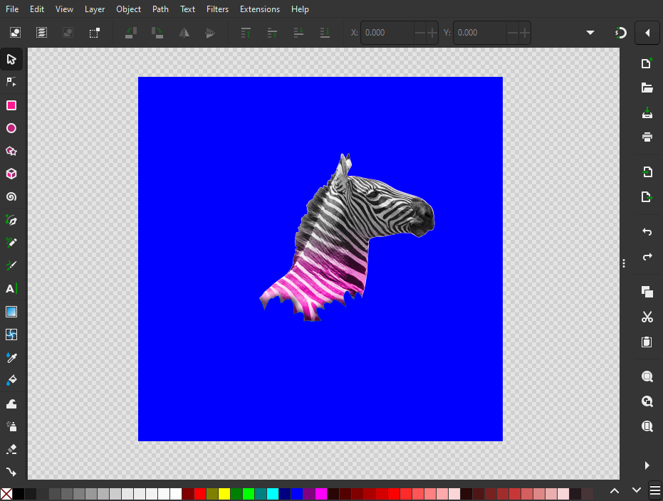663x501 pixels.
Task: Click the Y coordinate input field
Action: click(480, 33)
